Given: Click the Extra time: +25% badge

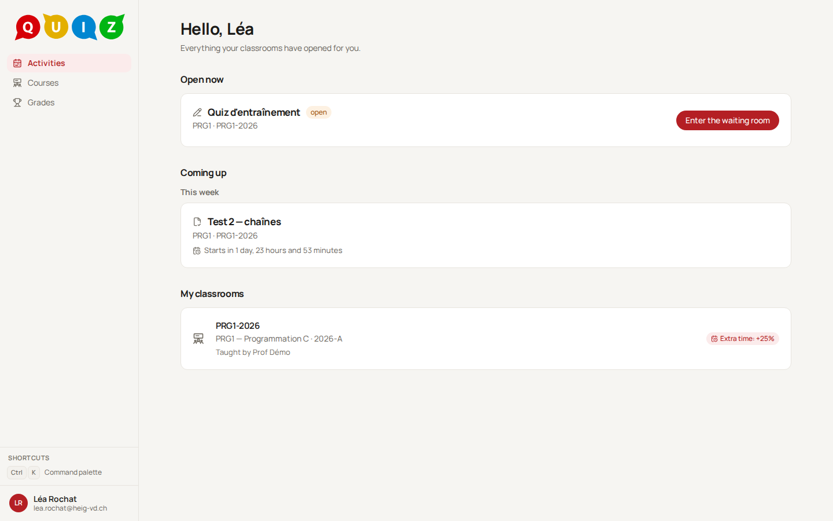Looking at the screenshot, I should click(743, 339).
